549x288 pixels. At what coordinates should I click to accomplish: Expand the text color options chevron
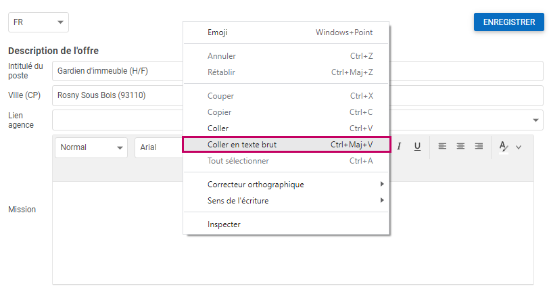pyautogui.click(x=519, y=147)
